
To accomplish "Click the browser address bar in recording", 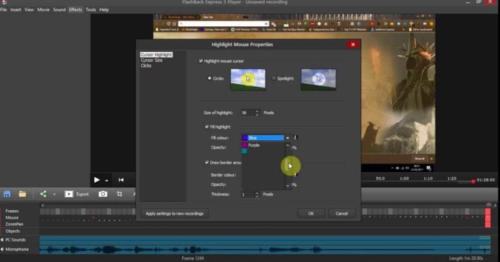I will [x=223, y=24].
